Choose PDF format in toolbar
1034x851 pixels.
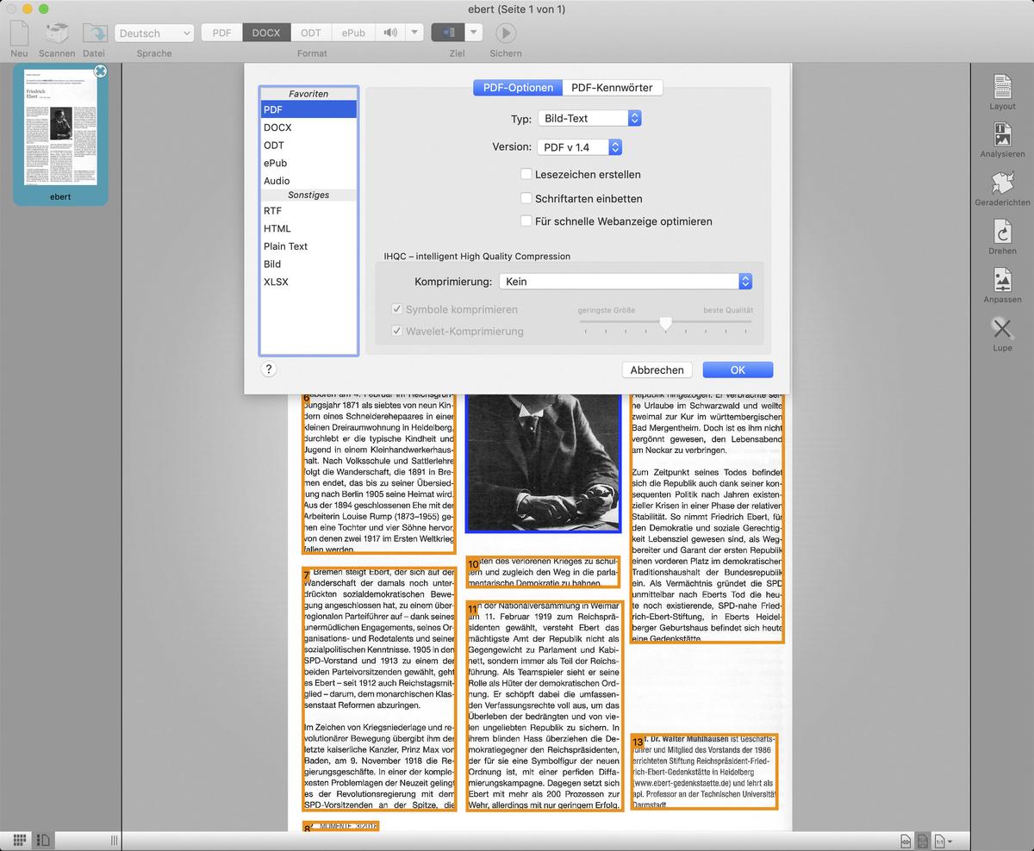(222, 33)
